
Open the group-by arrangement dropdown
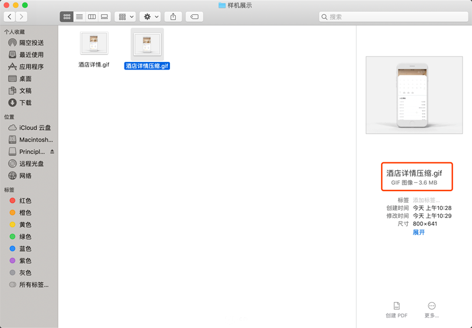click(125, 17)
